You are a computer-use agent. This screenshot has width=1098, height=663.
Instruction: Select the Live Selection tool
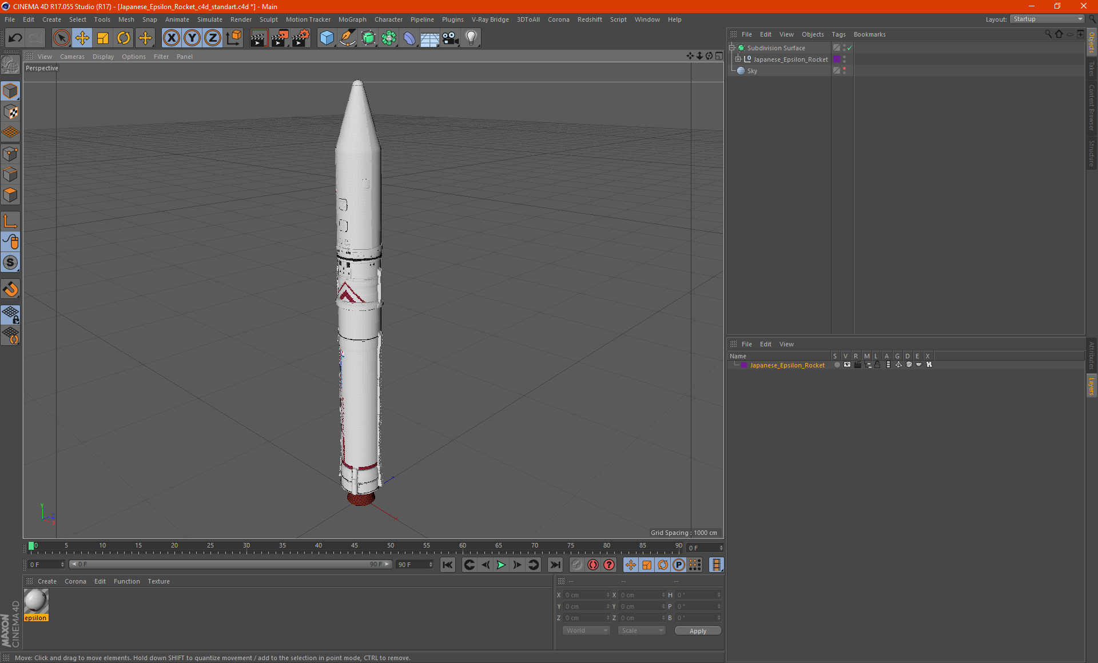(x=61, y=38)
